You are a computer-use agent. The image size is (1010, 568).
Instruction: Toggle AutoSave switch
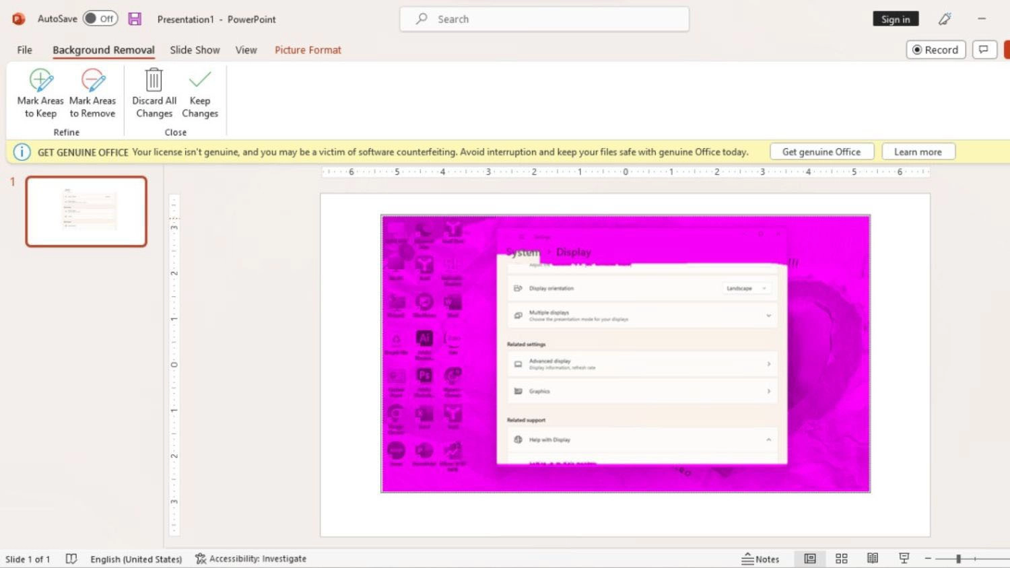pyautogui.click(x=100, y=19)
